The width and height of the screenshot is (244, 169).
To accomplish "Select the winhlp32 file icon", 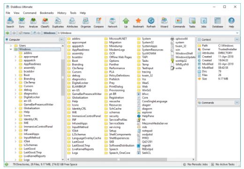I will click(172, 61).
